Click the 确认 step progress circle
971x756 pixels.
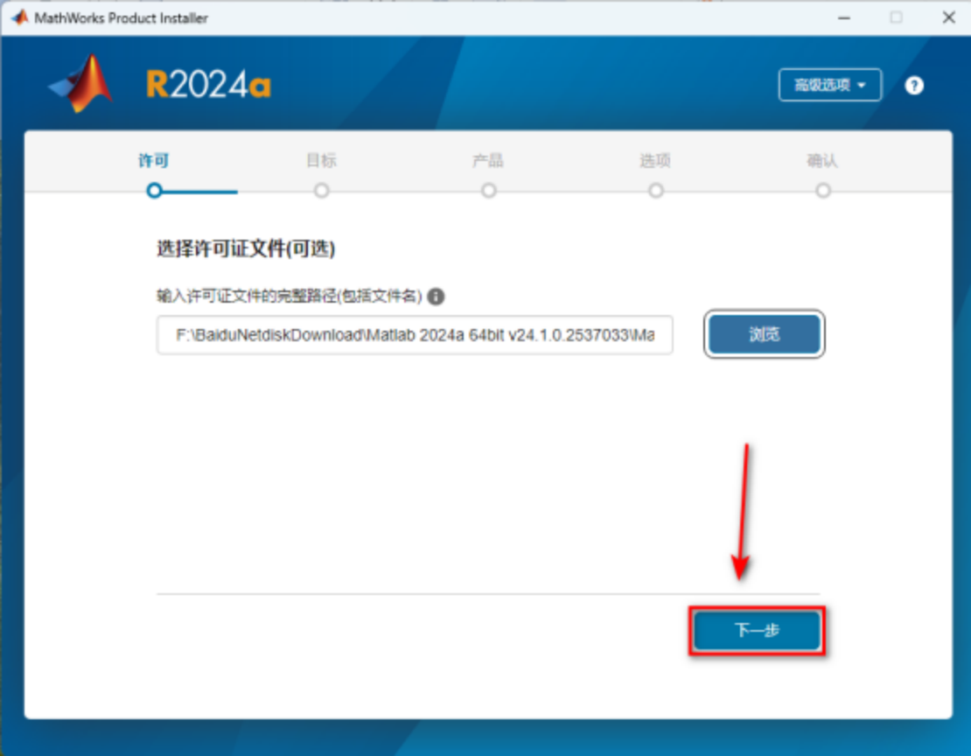point(823,190)
